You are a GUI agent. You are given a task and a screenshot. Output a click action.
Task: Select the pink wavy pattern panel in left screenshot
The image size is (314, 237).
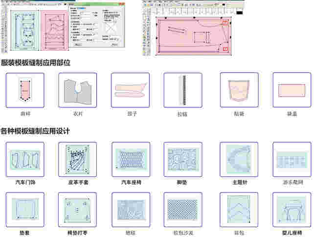(54, 31)
